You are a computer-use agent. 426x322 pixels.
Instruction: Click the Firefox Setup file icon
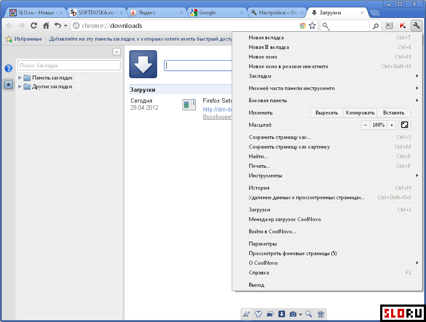point(189,105)
